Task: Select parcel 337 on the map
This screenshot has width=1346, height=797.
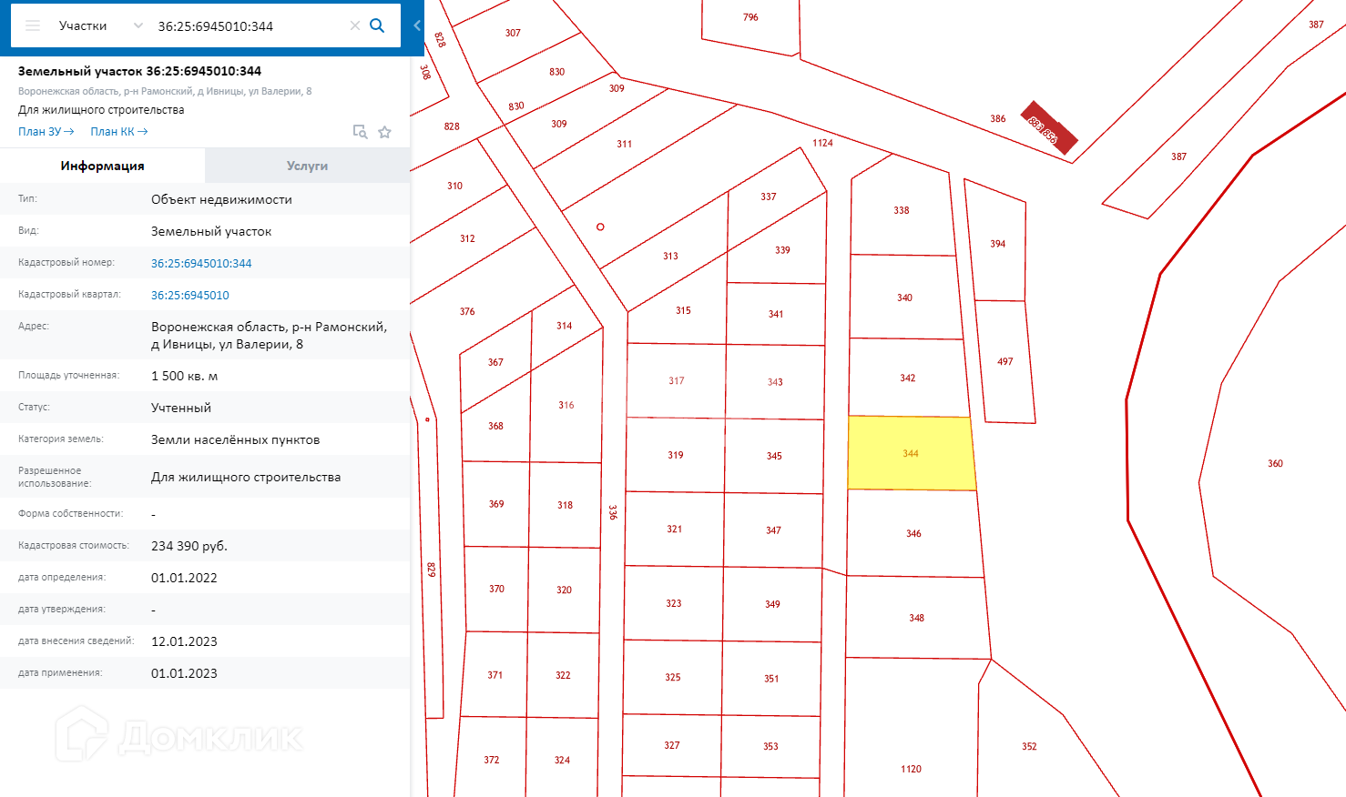Action: [x=769, y=197]
